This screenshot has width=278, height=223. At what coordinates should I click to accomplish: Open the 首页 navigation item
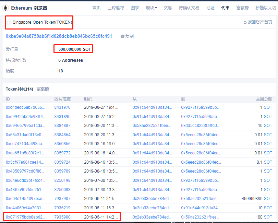[96, 8]
